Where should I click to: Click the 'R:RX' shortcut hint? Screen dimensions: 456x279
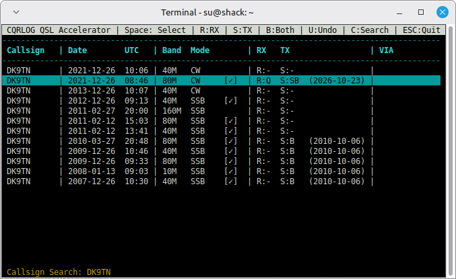coord(209,30)
